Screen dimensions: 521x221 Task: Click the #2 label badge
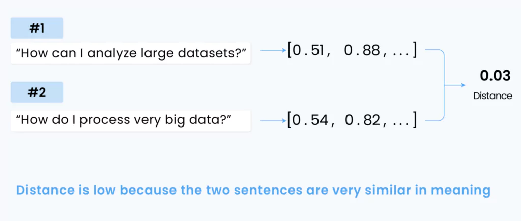tap(37, 92)
